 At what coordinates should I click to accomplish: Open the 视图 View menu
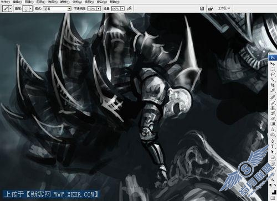coord(89,2)
